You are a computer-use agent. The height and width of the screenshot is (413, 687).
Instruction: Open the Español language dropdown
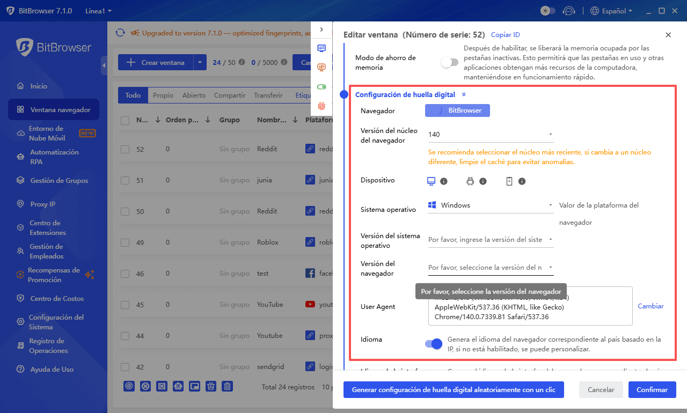click(x=611, y=11)
